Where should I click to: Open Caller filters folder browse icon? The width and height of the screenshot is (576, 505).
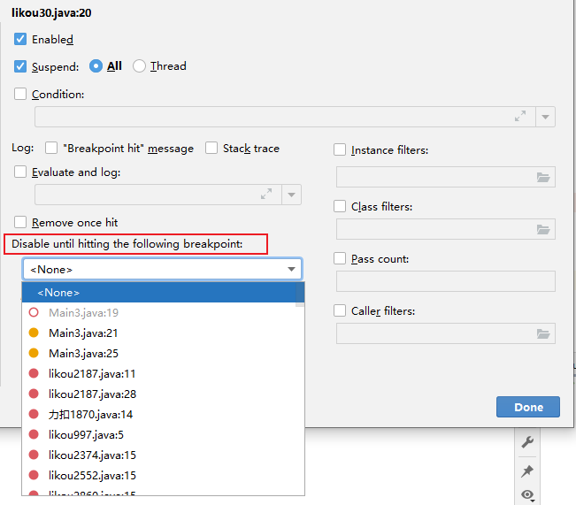(x=543, y=333)
